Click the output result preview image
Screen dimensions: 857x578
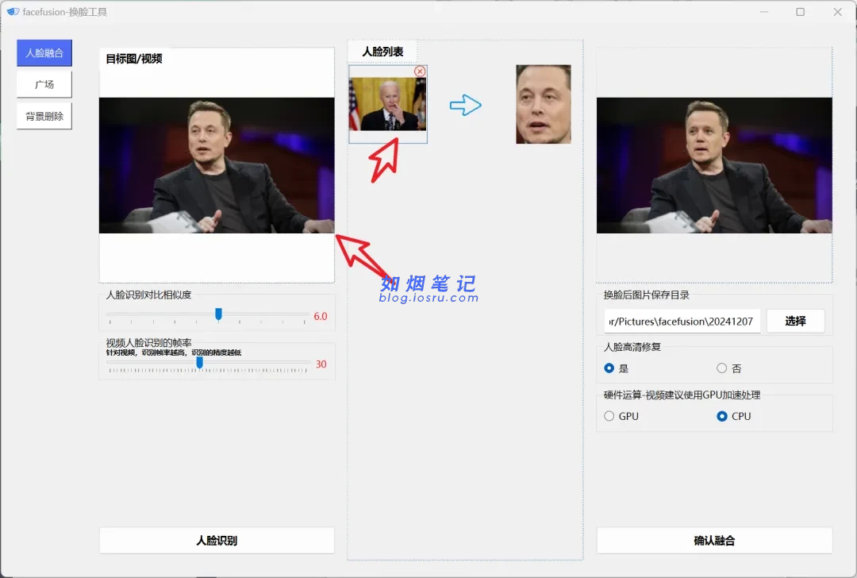[x=714, y=165]
